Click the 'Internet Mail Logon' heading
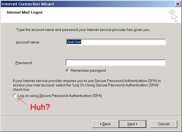 (x=25, y=12)
